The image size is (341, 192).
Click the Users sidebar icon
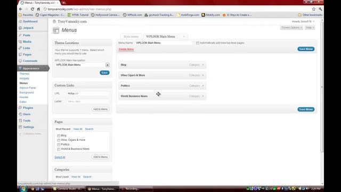pos(20,114)
